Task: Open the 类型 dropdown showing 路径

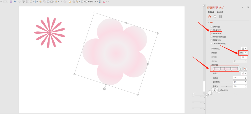Action: pyautogui.click(x=243, y=53)
